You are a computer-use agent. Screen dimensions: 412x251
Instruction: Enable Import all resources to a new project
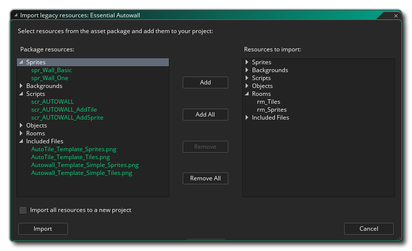tap(23, 210)
